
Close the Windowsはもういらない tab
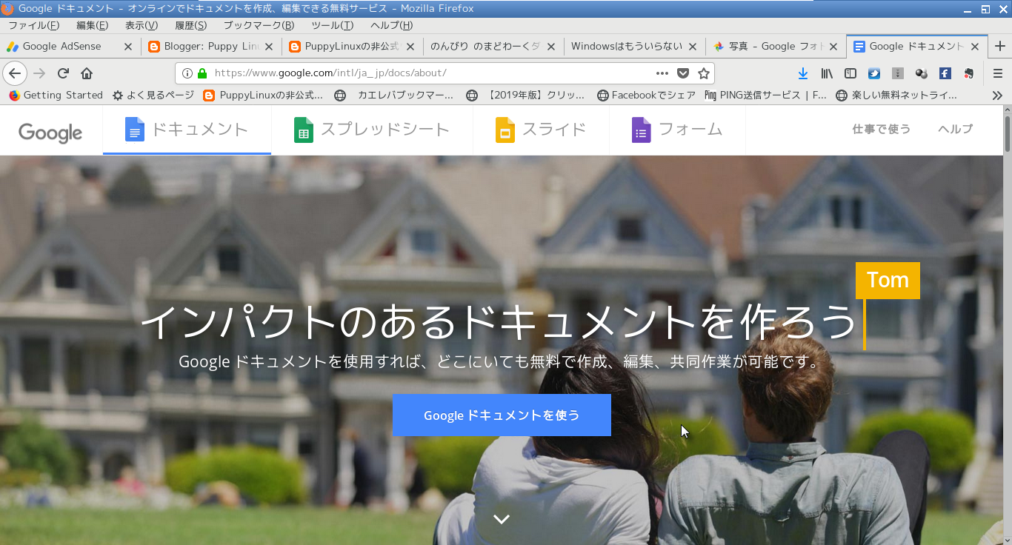coord(693,46)
